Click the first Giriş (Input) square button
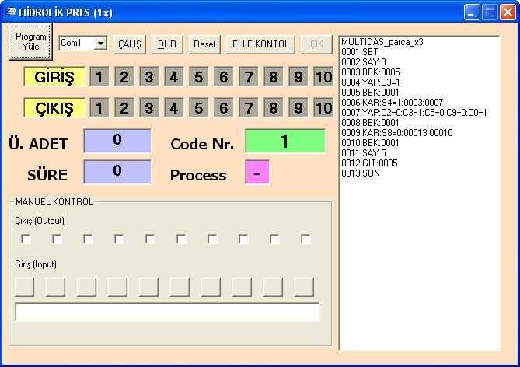This screenshot has height=367, width=520. tap(25, 287)
